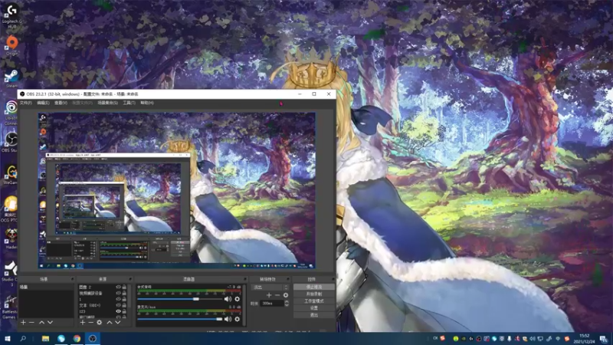Toggle visibility of the 图像 2 source
This screenshot has height=345, width=613.
[x=118, y=287]
